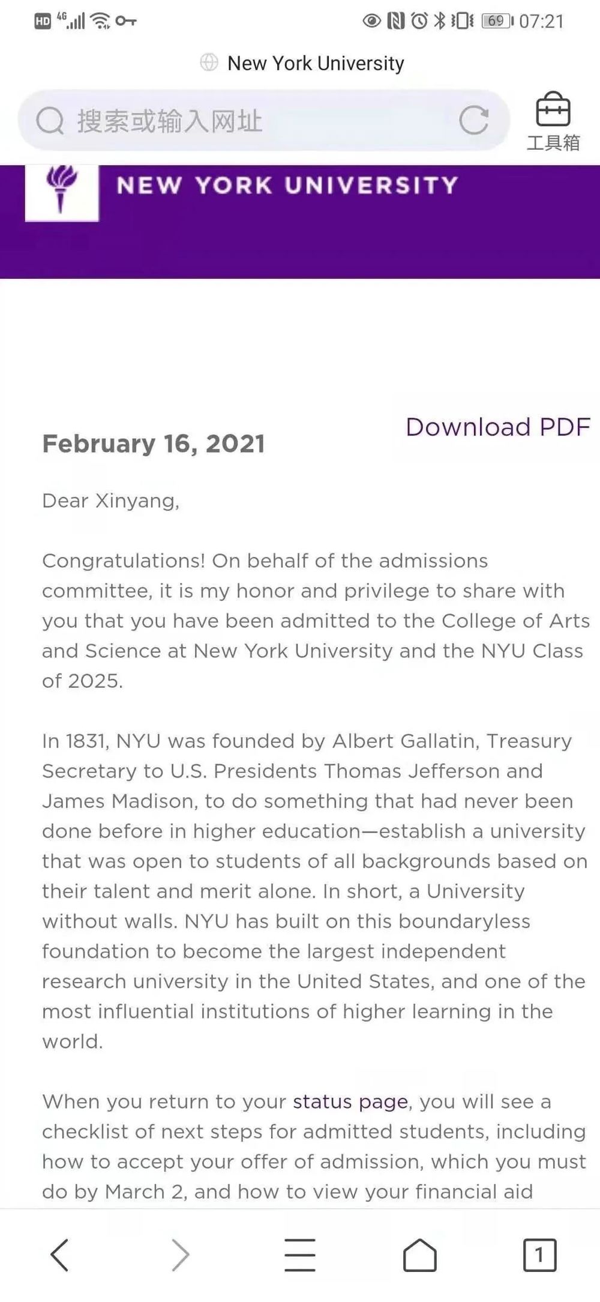Viewport: 600px width, 1302px height.
Task: Open the toolbox (工具箱) icon
Action: pos(553,121)
